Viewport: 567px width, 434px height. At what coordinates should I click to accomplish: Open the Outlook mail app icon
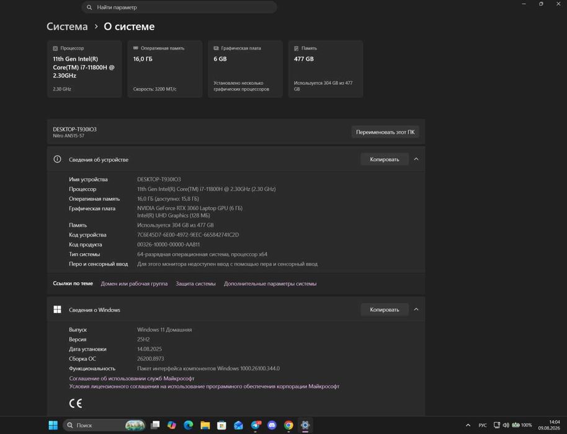click(x=238, y=425)
